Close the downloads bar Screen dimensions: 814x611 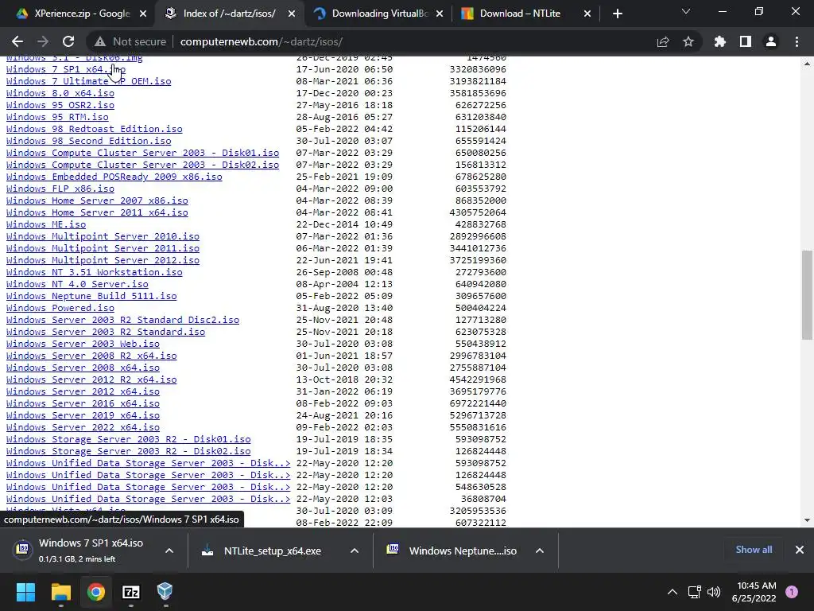coord(800,550)
